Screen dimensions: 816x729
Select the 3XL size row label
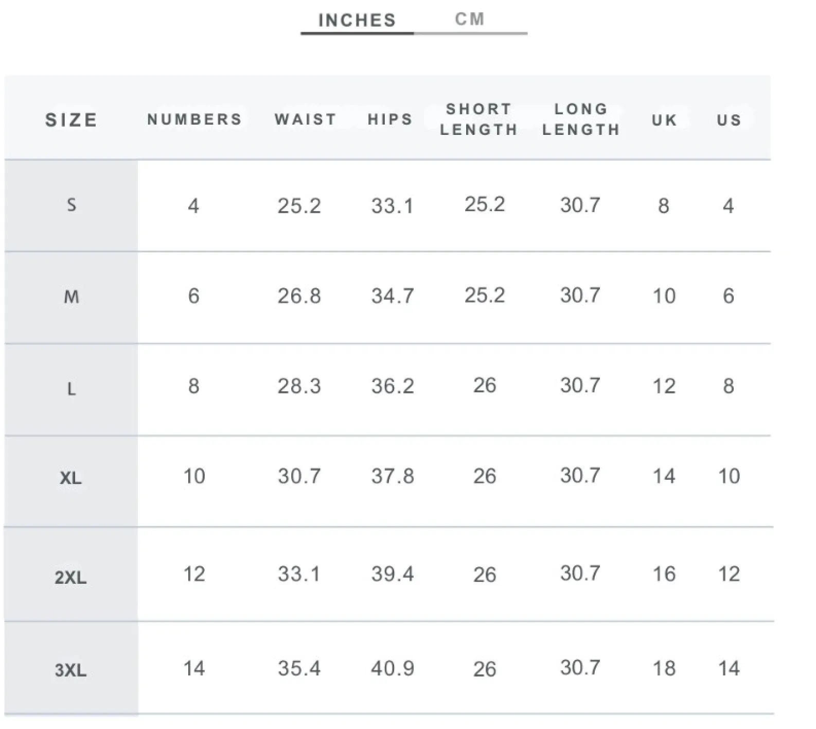[x=71, y=670]
